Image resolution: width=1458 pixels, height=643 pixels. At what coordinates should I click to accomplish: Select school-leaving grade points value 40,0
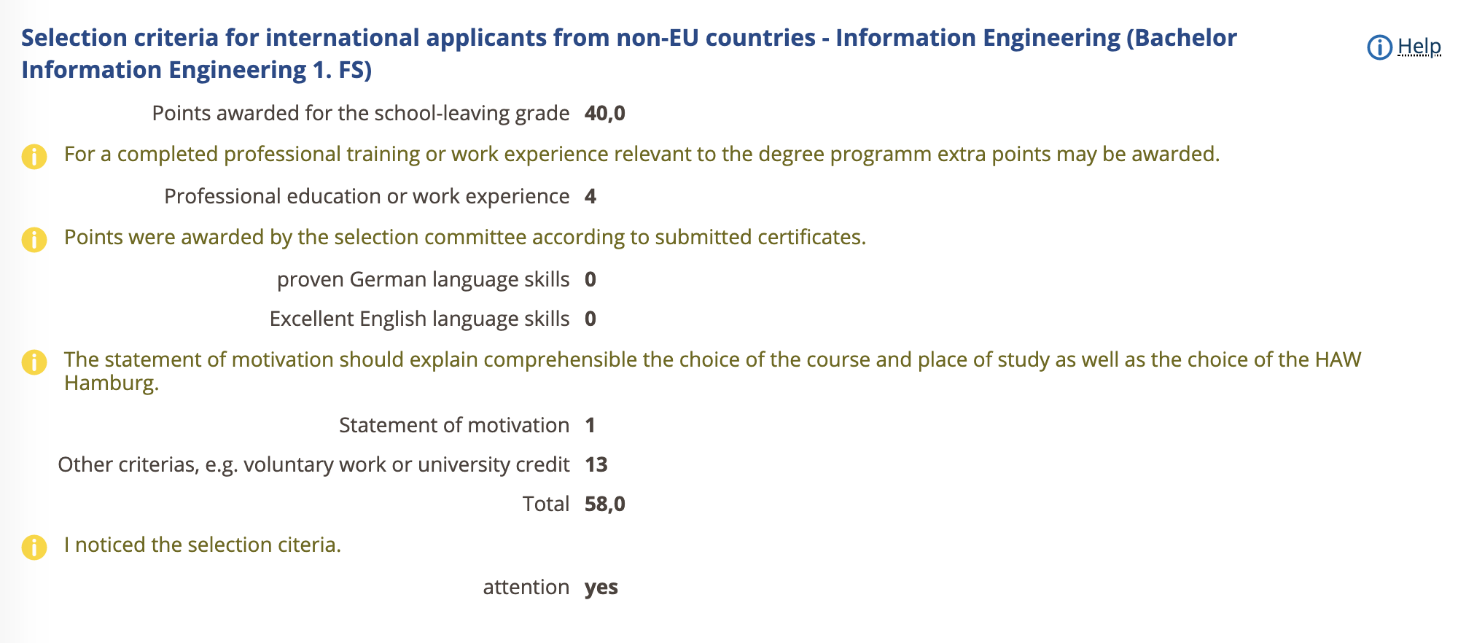(x=605, y=114)
